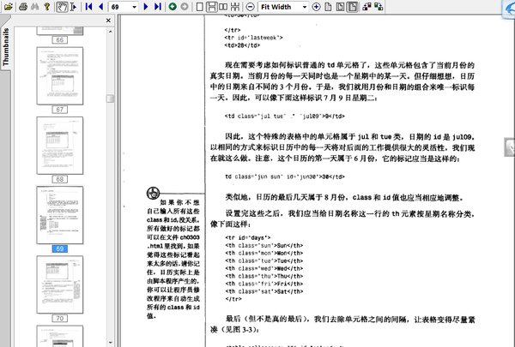Click the margin note icon in page

[x=153, y=193]
